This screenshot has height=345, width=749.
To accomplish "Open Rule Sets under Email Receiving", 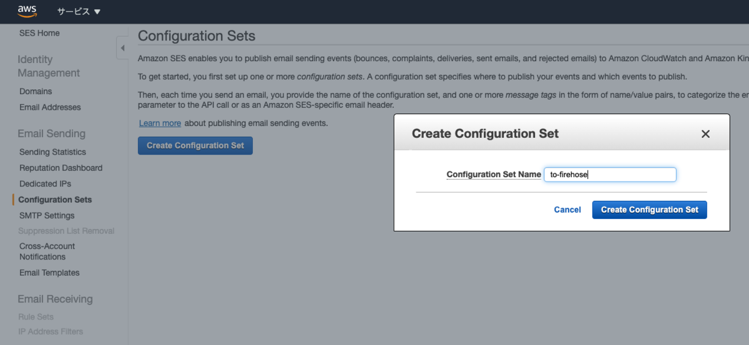I will pyautogui.click(x=36, y=317).
